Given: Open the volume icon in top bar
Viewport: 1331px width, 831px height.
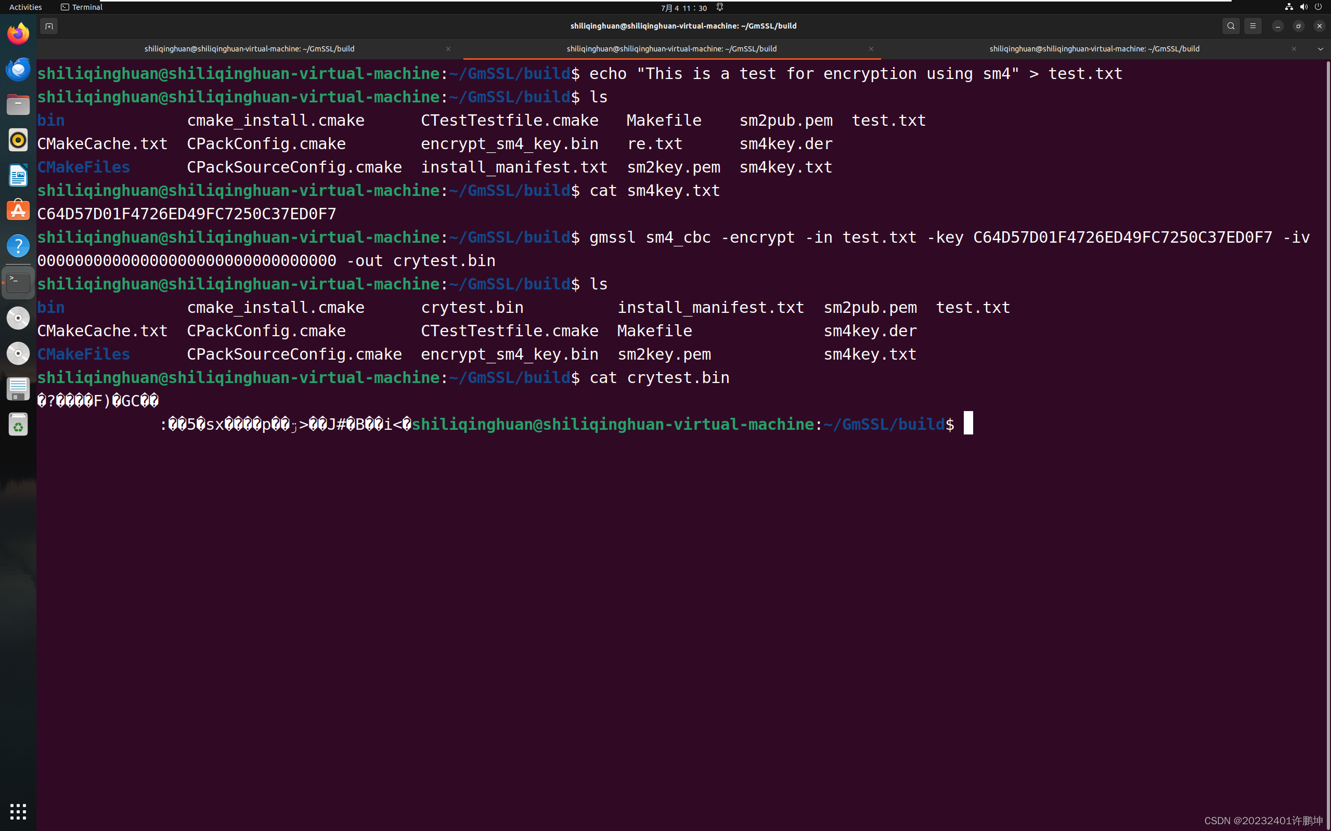Looking at the screenshot, I should click(1303, 7).
